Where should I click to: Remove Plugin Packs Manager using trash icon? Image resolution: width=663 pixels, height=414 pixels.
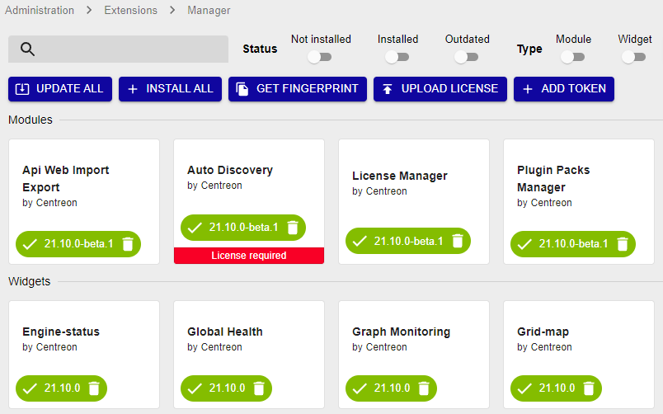(623, 244)
